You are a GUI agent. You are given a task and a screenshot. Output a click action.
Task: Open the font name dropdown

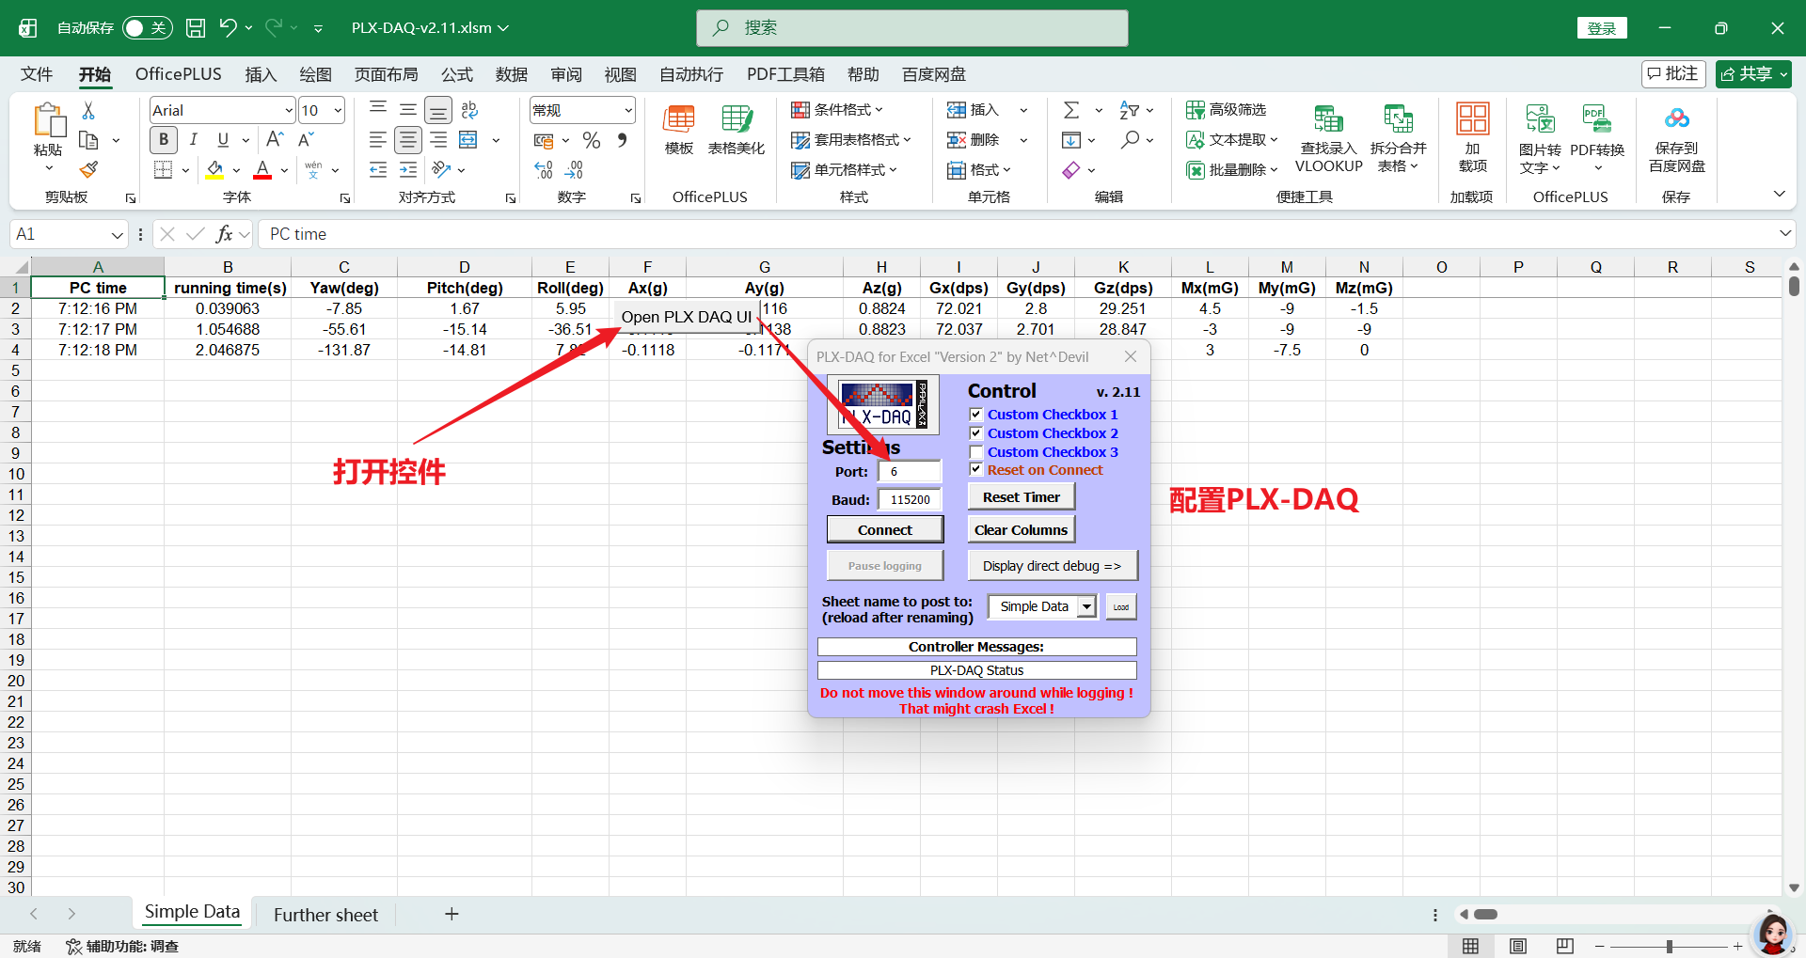click(288, 110)
